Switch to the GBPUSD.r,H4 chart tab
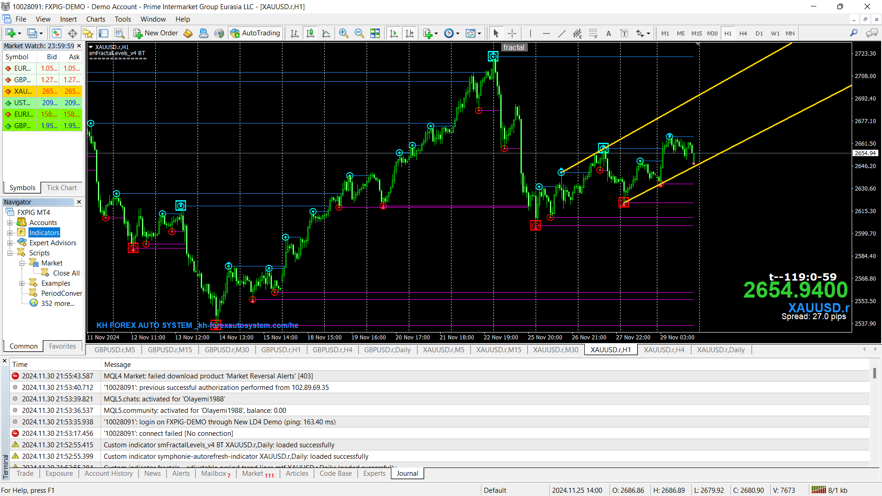Viewport: 882px width, 496px height. [x=333, y=350]
